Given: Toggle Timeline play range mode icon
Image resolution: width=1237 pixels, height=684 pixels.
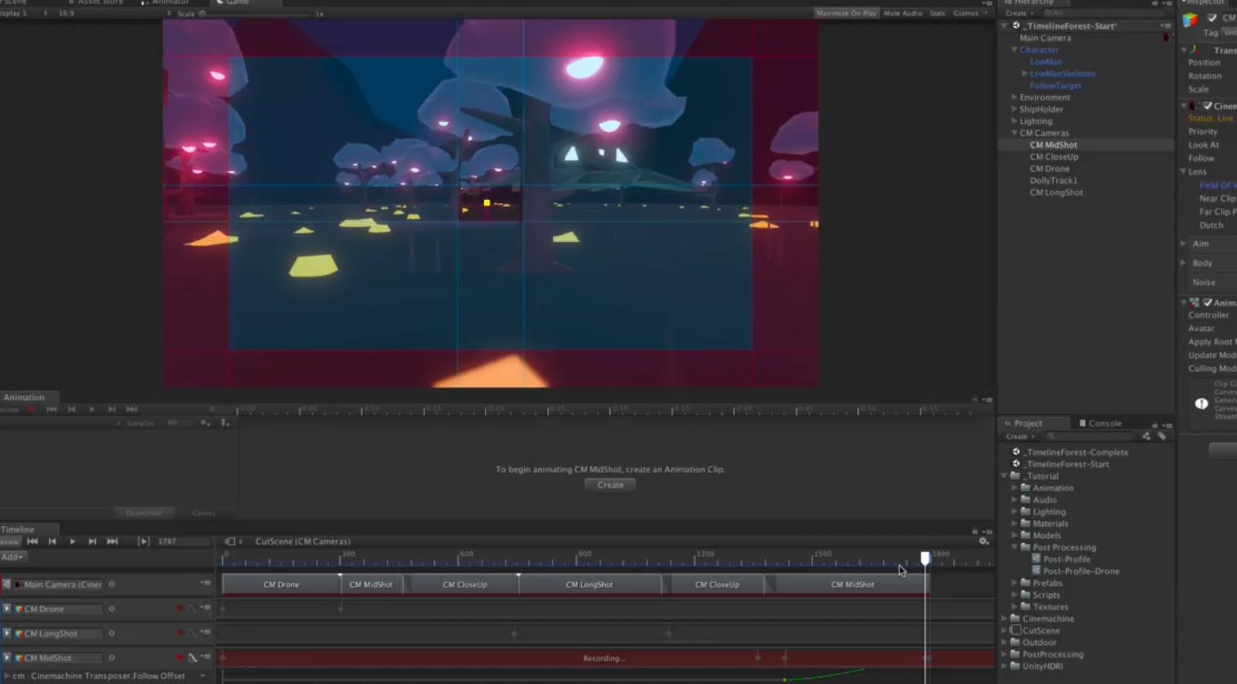Looking at the screenshot, I should [x=143, y=541].
